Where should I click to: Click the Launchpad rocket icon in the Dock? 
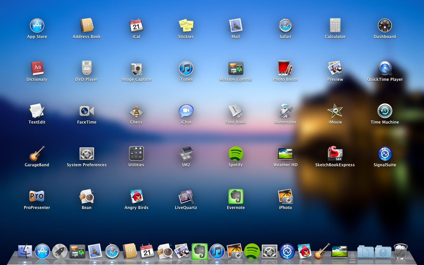click(x=60, y=251)
